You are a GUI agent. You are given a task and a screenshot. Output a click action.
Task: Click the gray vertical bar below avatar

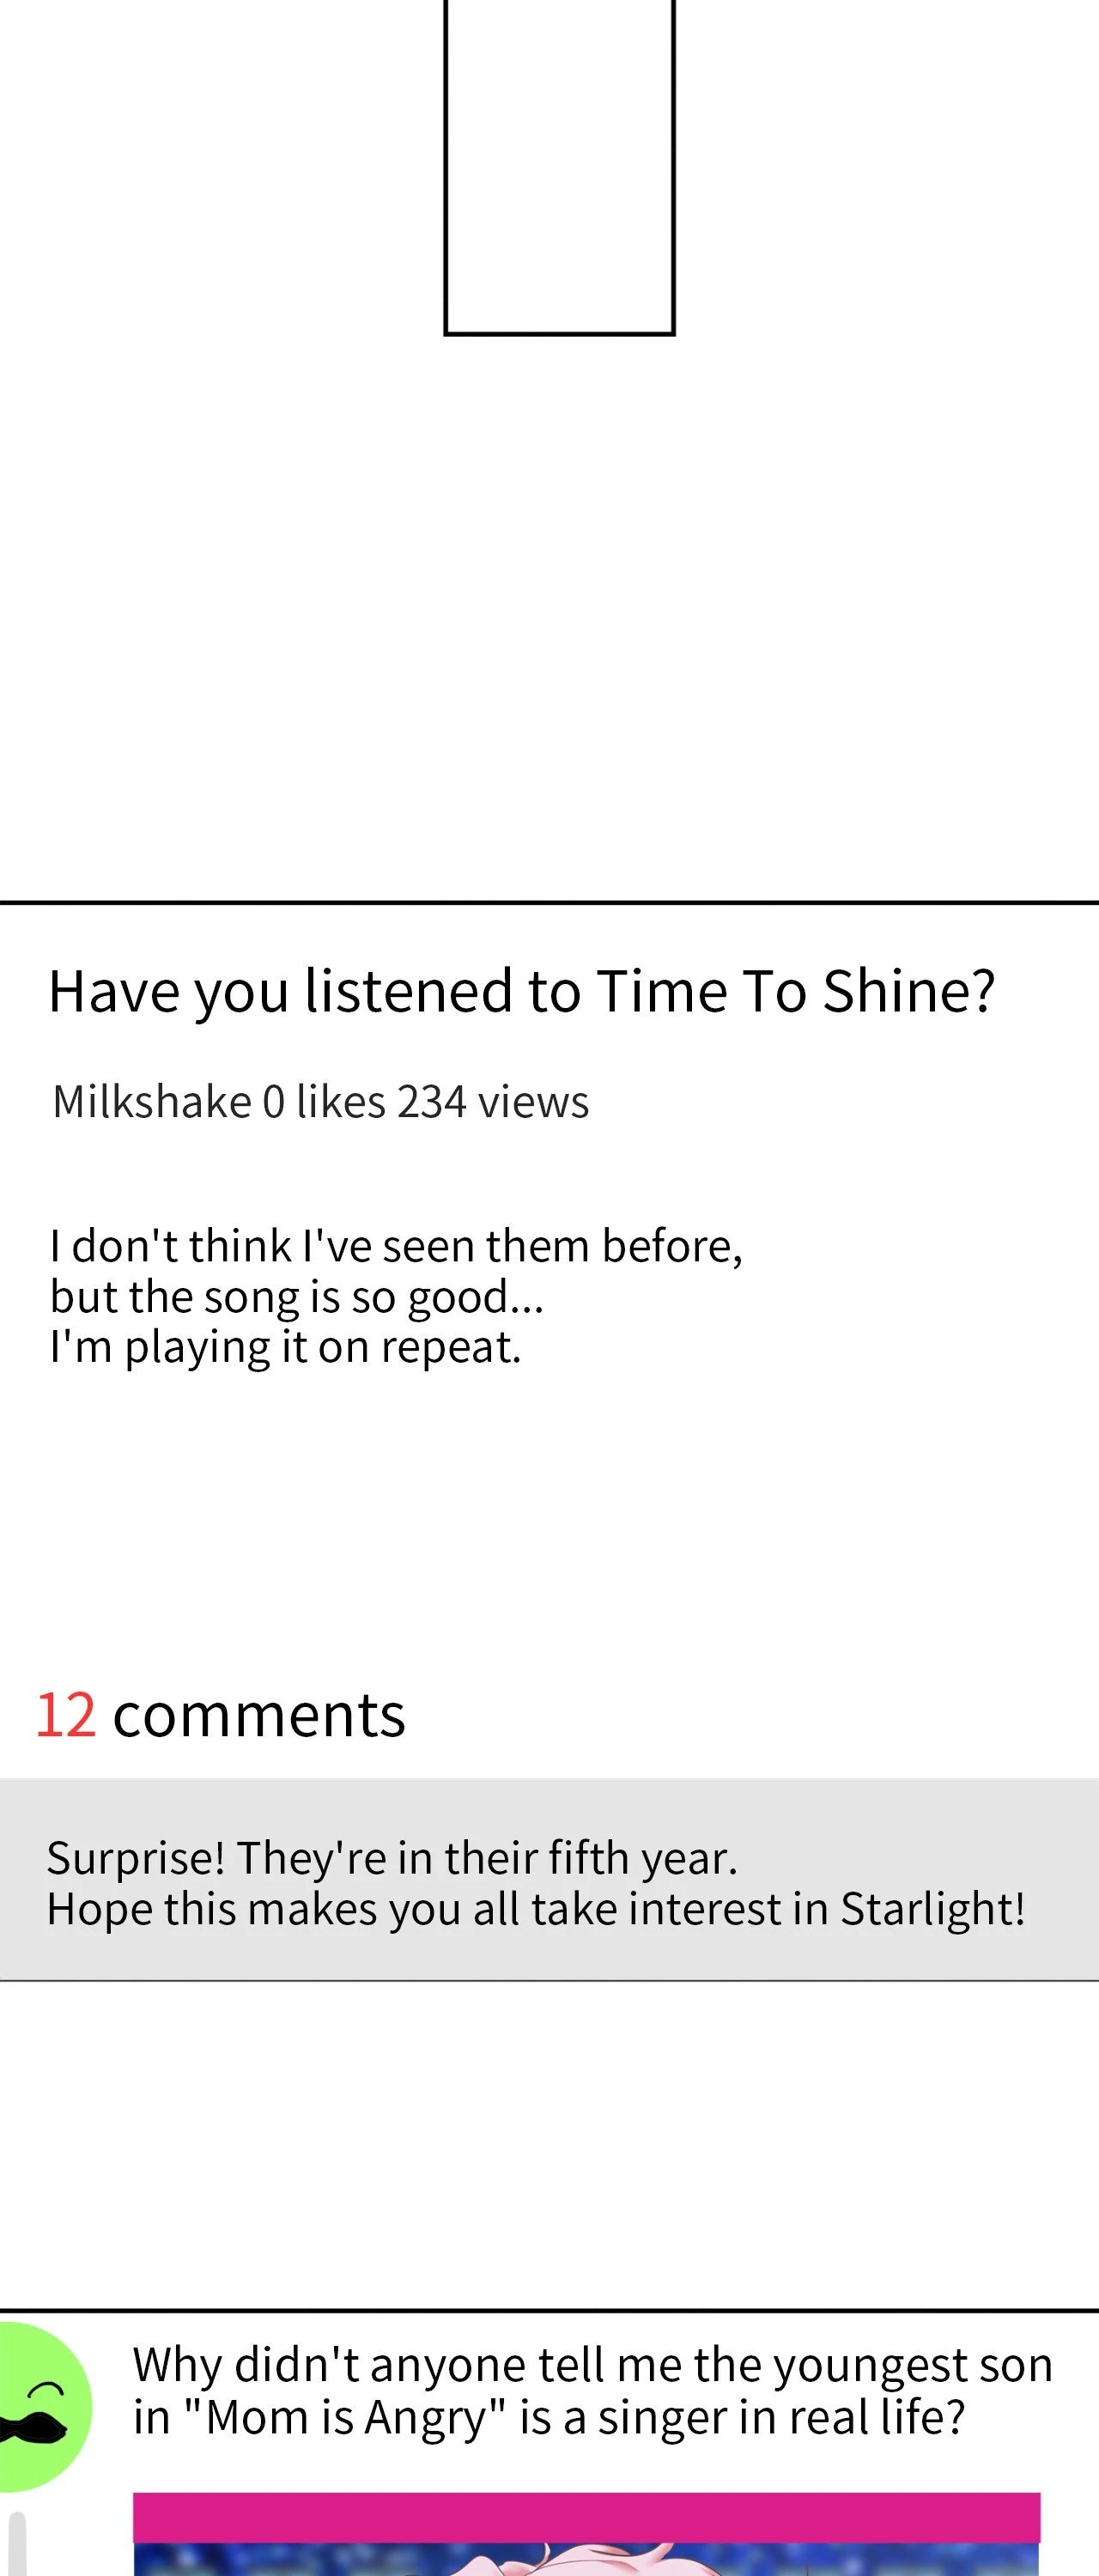(x=17, y=2545)
